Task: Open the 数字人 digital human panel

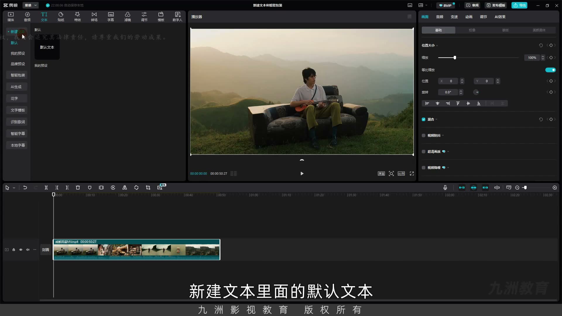Action: (x=177, y=17)
